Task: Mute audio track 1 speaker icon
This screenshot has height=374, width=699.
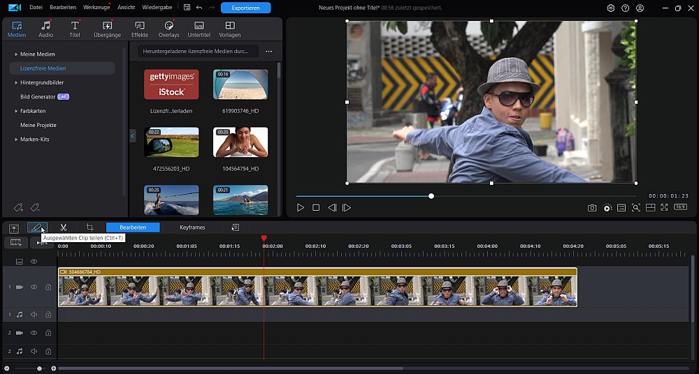Action: 34,315
